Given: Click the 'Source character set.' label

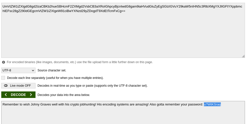Looking at the screenshot, I should (52, 70).
